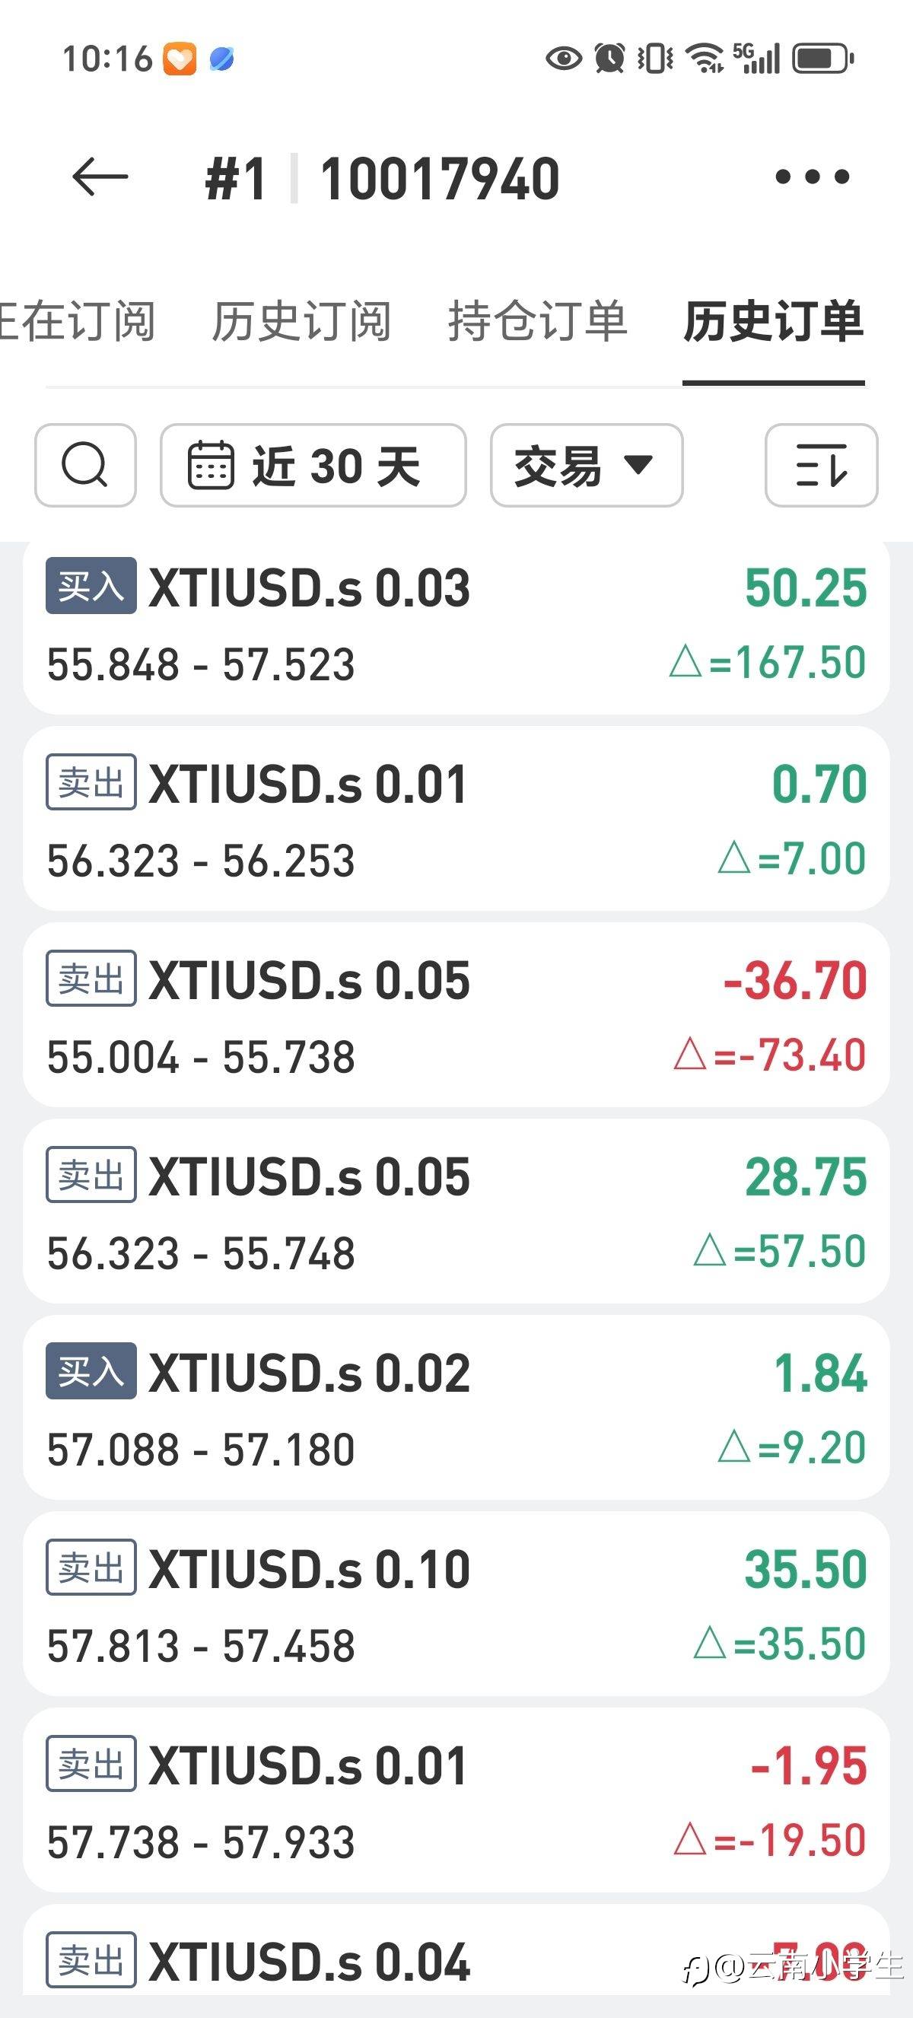Switch to the 历史订阅 tab

[301, 321]
